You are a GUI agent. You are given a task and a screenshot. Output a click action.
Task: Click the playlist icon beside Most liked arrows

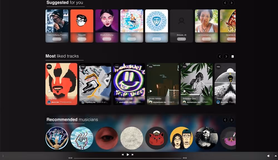[233, 56]
